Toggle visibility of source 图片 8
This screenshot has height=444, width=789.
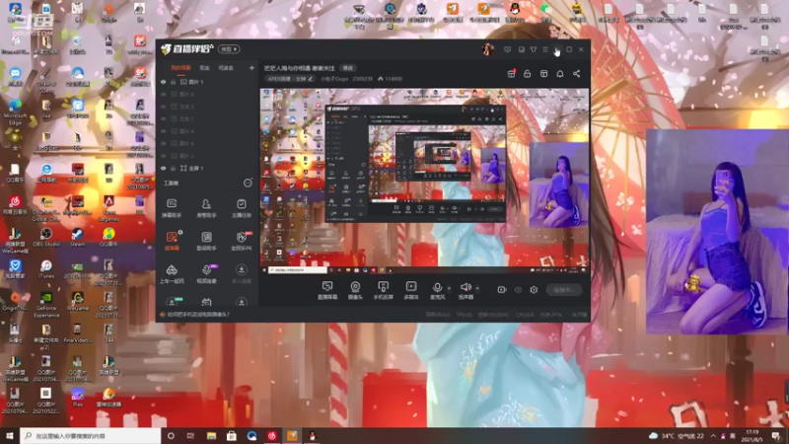[163, 143]
